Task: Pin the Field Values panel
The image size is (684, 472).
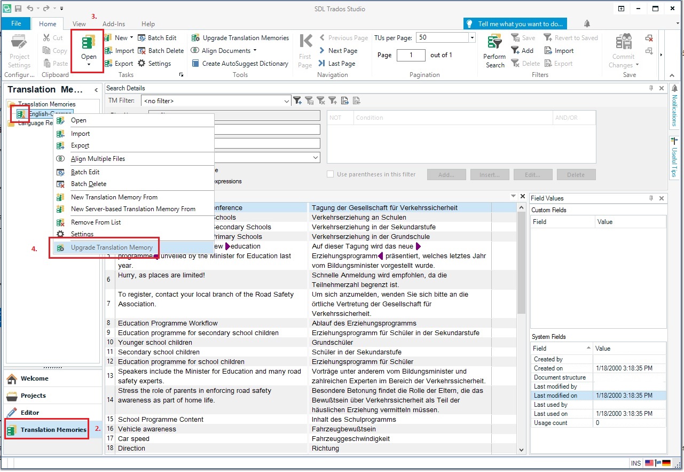Action: click(x=651, y=198)
